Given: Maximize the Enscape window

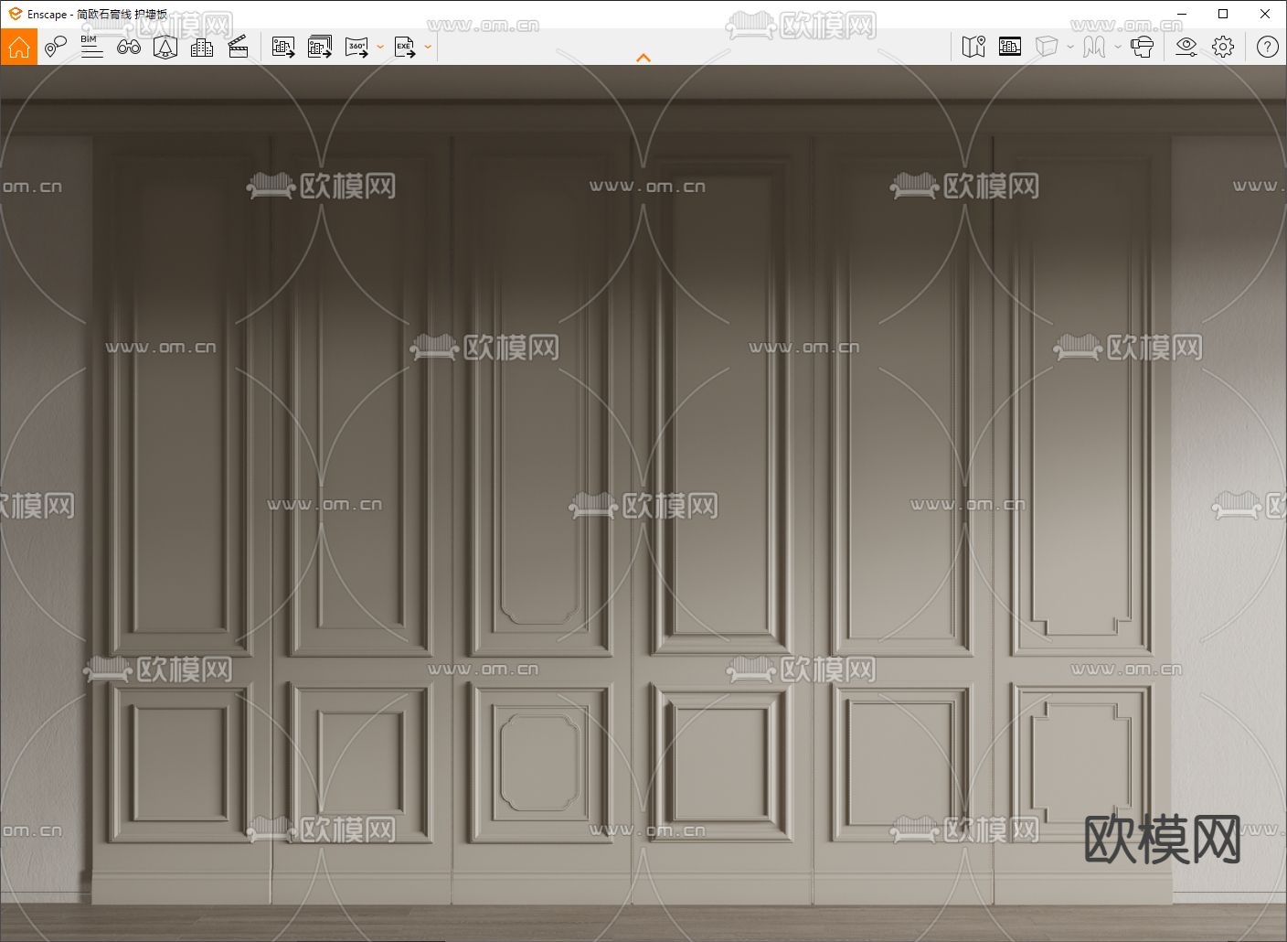Looking at the screenshot, I should tap(1223, 14).
